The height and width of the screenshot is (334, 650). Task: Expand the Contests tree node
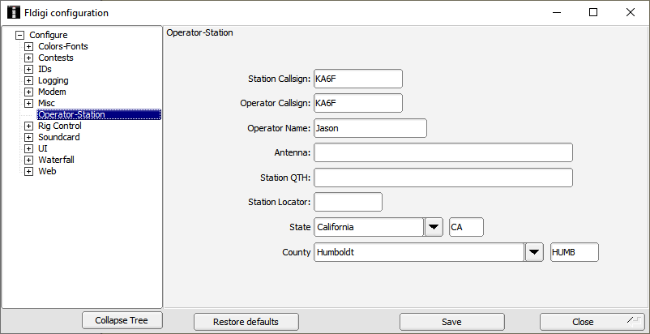[x=28, y=58]
